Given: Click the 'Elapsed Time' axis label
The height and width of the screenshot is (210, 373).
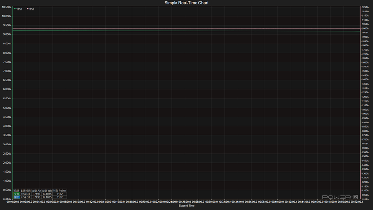Looking at the screenshot, I should point(186,206).
